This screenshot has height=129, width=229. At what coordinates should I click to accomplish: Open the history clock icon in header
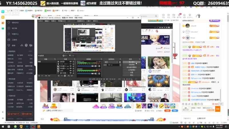pyautogui.click(x=163, y=15)
